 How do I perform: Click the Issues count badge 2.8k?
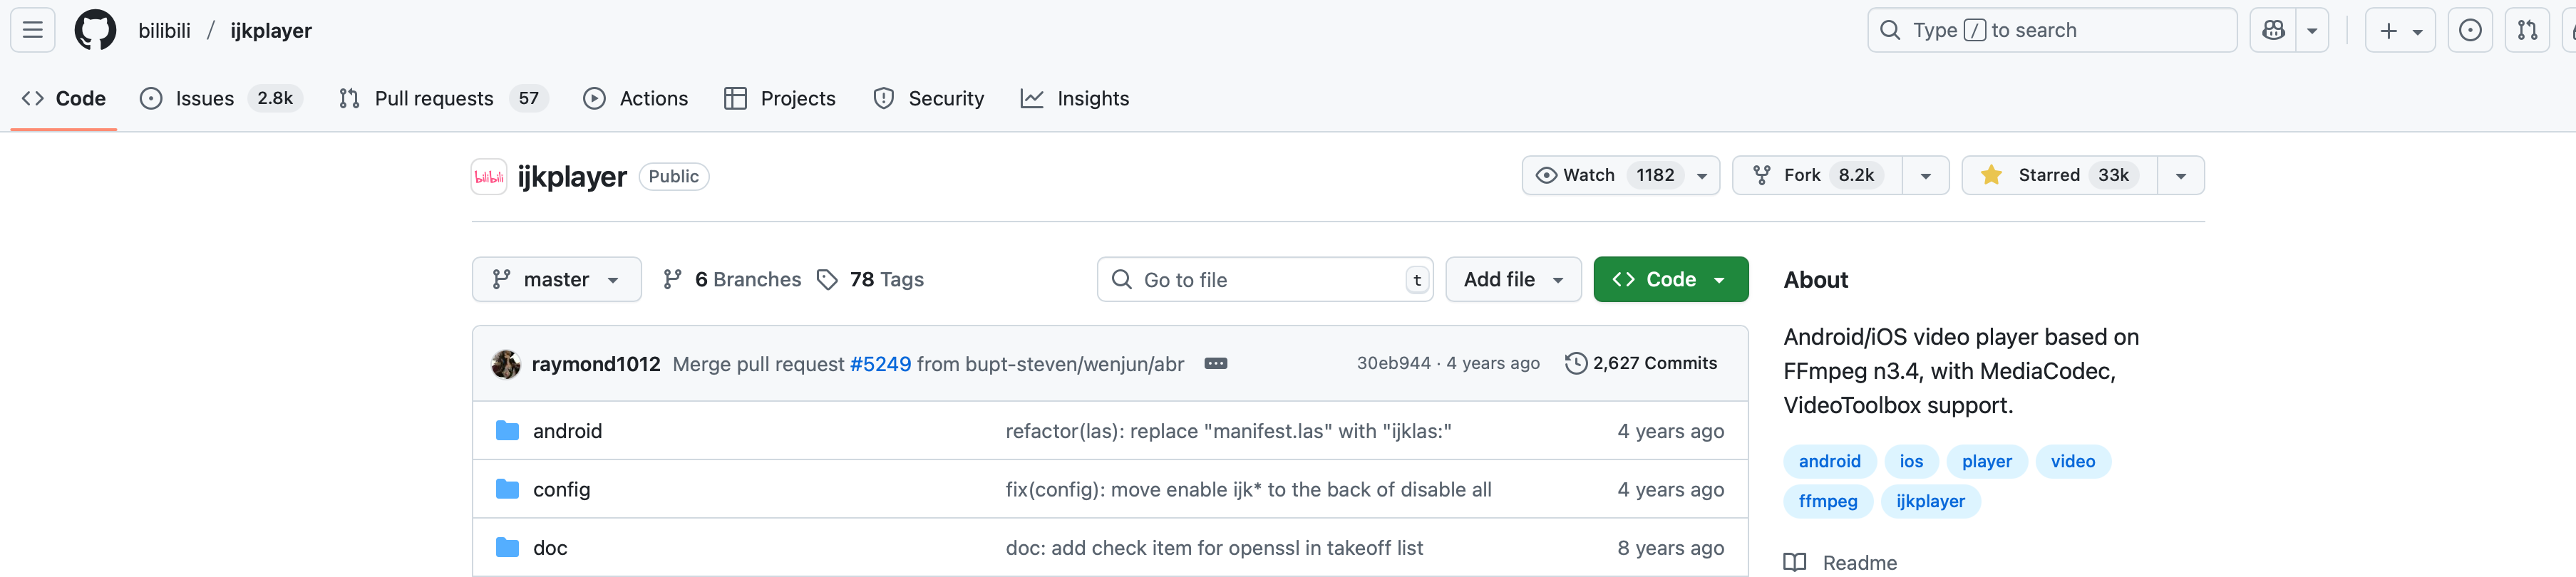pyautogui.click(x=274, y=98)
